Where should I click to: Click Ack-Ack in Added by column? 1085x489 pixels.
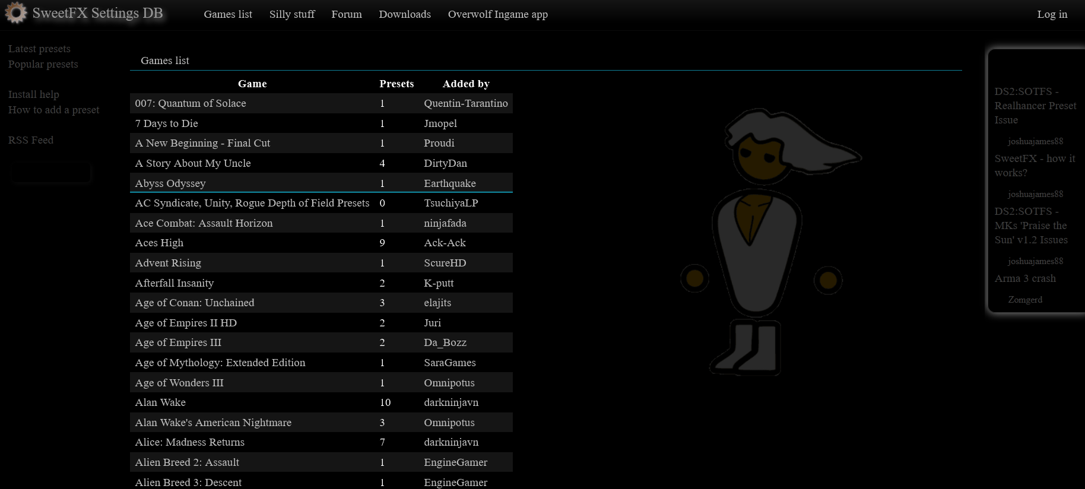click(445, 243)
